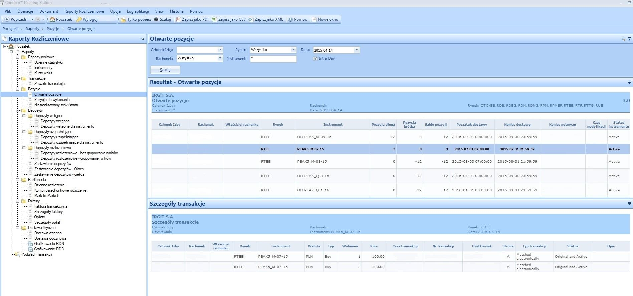
Task: Open the Log aplikacji menu
Action: [x=138, y=11]
